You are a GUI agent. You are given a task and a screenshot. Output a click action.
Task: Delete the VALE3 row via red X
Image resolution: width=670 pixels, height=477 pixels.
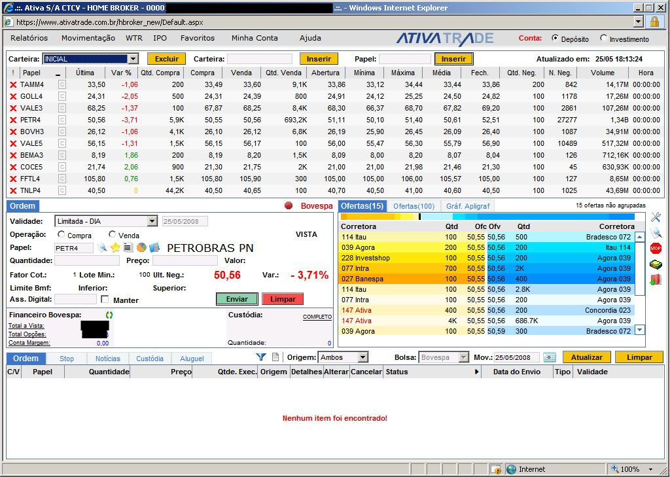(13, 108)
